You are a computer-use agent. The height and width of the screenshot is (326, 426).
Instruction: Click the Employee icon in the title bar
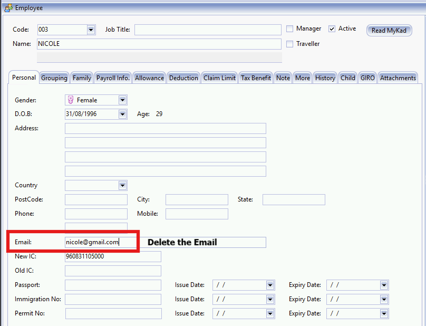7,7
